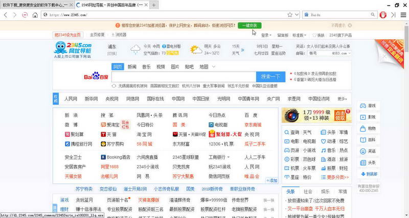Select the 网页 search tab
The height and width of the screenshot is (218, 409).
118,67
